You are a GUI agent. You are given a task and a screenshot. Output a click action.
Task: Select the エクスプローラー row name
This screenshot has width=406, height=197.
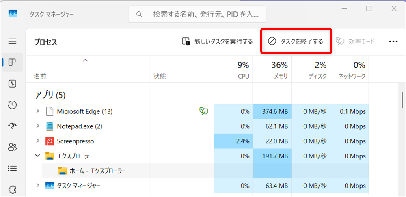[75, 156]
